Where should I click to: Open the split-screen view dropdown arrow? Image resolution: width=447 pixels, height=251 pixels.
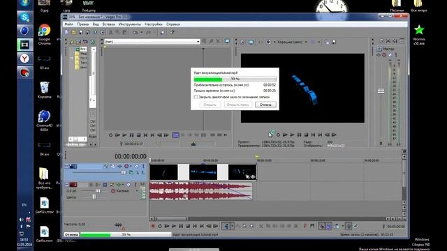coord(274,42)
